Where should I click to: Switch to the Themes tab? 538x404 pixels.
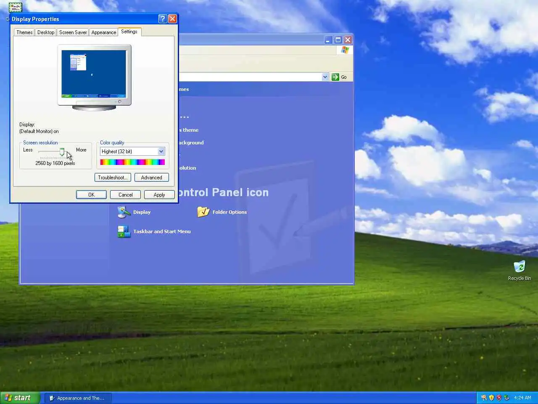coord(24,32)
